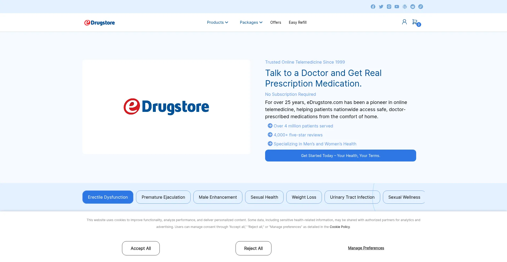Open Manage Preferences for cookies
Screen dimensions: 507x262
tap(366, 248)
